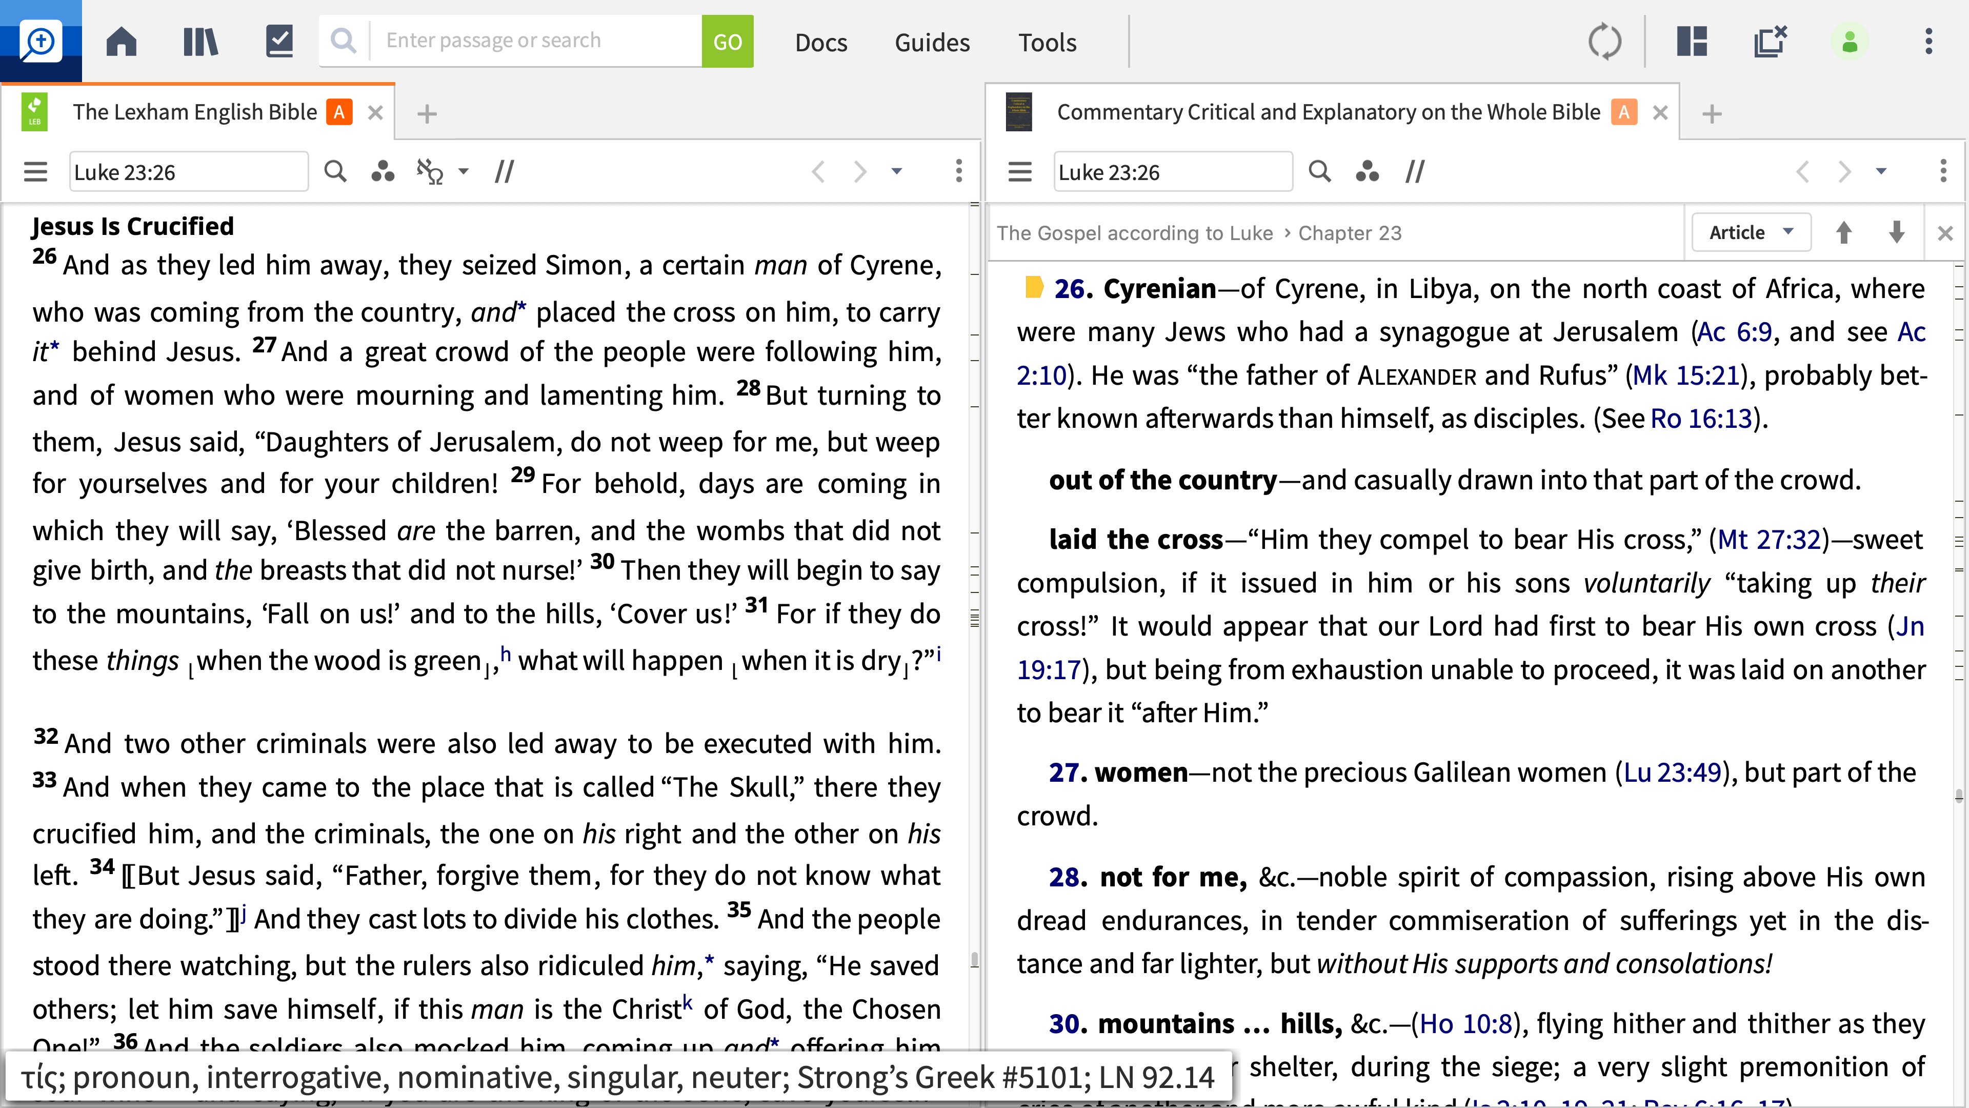Follow the Lu 23:49 reference link
The height and width of the screenshot is (1108, 1969).
[1673, 773]
